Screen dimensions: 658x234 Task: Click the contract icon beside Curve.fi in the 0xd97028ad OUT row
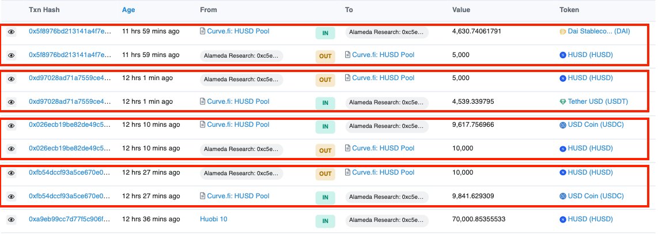point(347,78)
